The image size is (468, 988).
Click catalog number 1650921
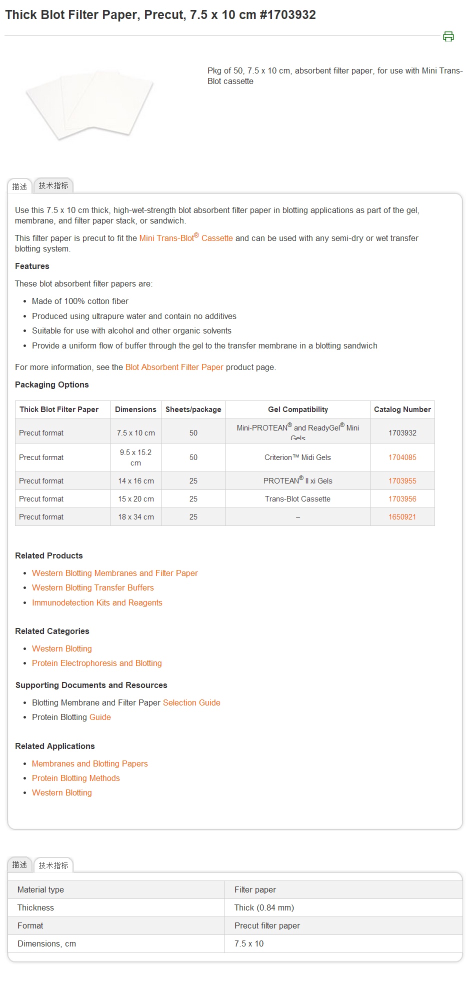[x=402, y=517]
